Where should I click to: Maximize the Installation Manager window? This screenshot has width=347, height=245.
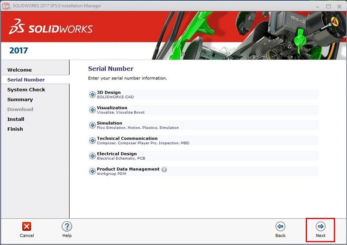[328, 6]
